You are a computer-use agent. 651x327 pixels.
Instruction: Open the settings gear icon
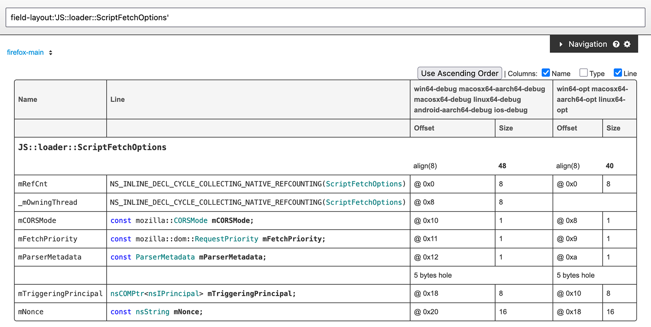(627, 44)
